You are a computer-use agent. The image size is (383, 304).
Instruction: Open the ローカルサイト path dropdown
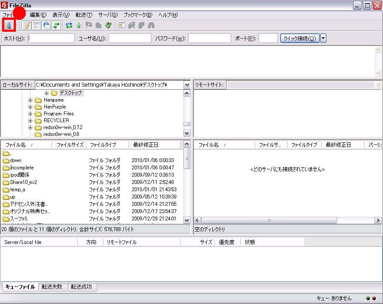(x=187, y=85)
